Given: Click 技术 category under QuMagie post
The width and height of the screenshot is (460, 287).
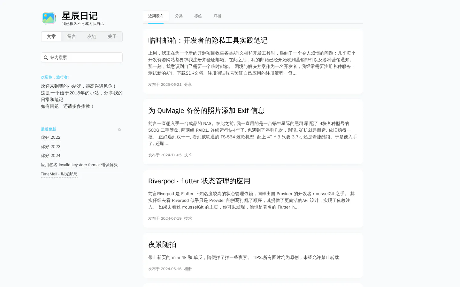Looking at the screenshot, I should coord(188,155).
